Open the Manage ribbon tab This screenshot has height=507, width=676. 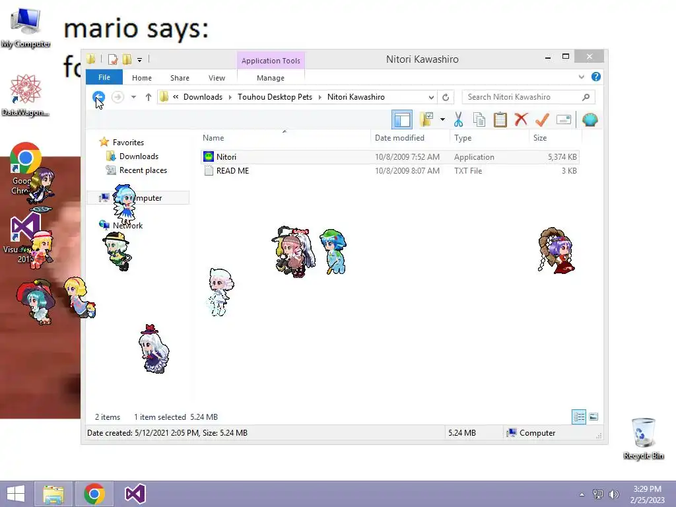tap(271, 78)
